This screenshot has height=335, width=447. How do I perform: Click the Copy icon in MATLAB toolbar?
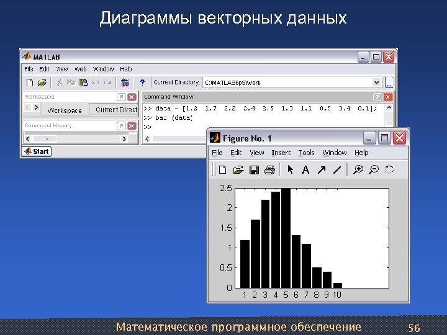click(71, 83)
